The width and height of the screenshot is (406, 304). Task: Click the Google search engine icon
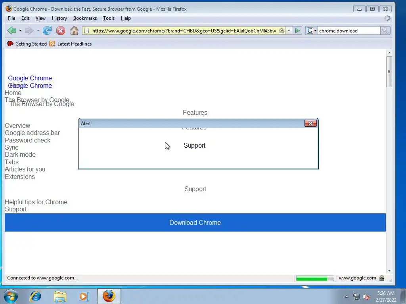pos(310,31)
